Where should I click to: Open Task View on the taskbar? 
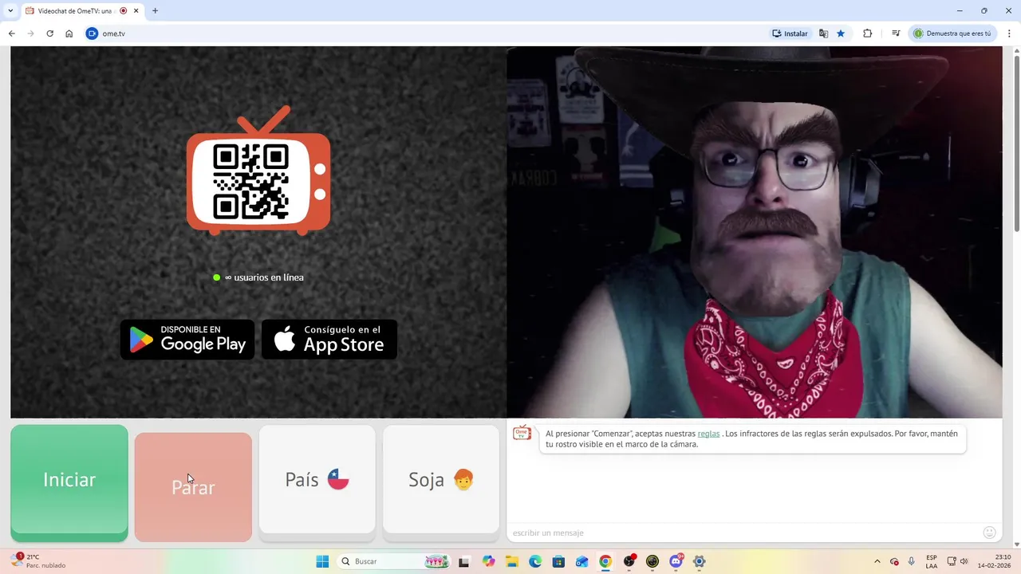click(463, 561)
